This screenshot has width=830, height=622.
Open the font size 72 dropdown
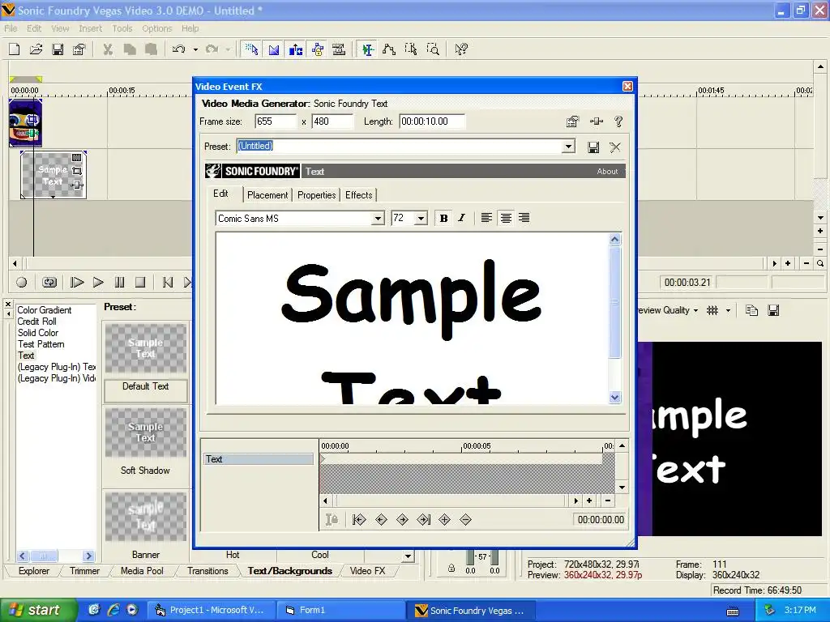click(421, 219)
